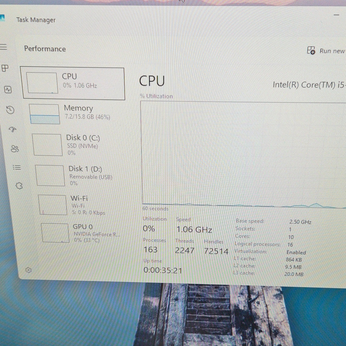346x346 pixels.
Task: Click the Memory usage graph thumbnail
Action: [x=45, y=114]
